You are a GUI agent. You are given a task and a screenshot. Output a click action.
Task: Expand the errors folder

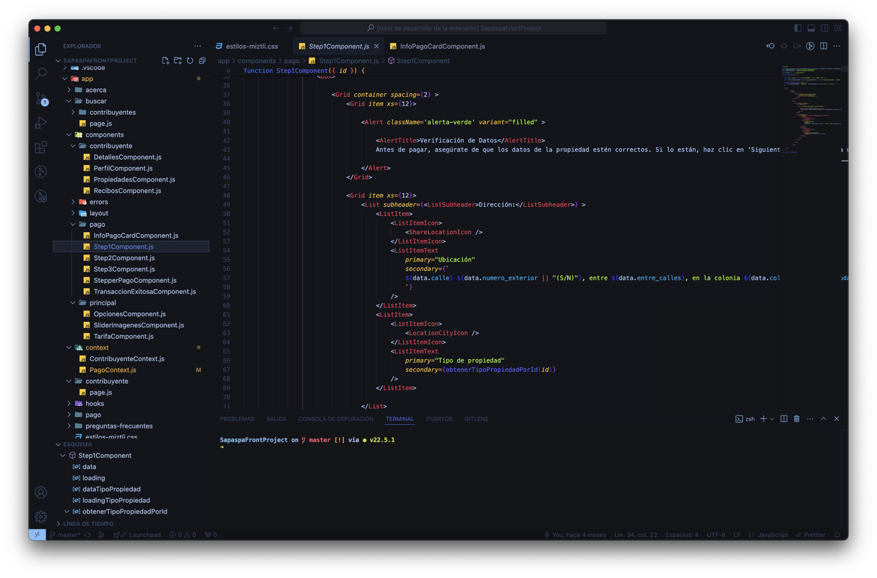tap(74, 202)
